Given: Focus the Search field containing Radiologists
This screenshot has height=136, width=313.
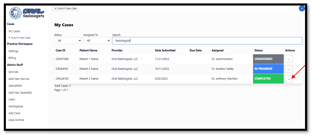Looking at the screenshot, I should coord(207,41).
